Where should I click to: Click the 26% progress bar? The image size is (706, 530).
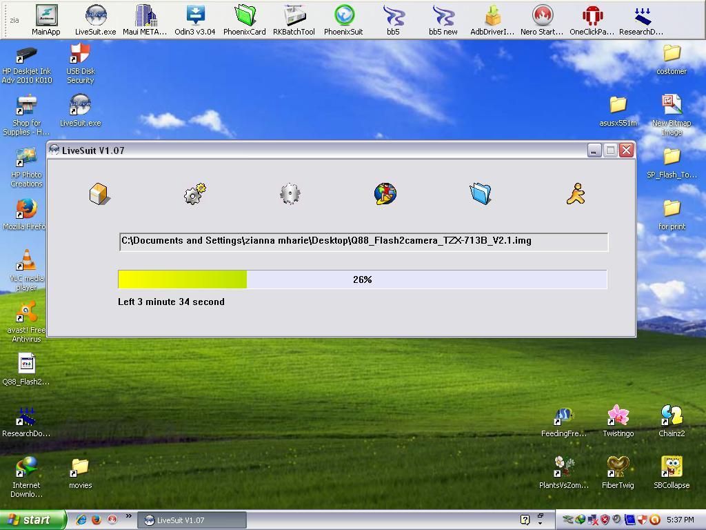pos(363,279)
